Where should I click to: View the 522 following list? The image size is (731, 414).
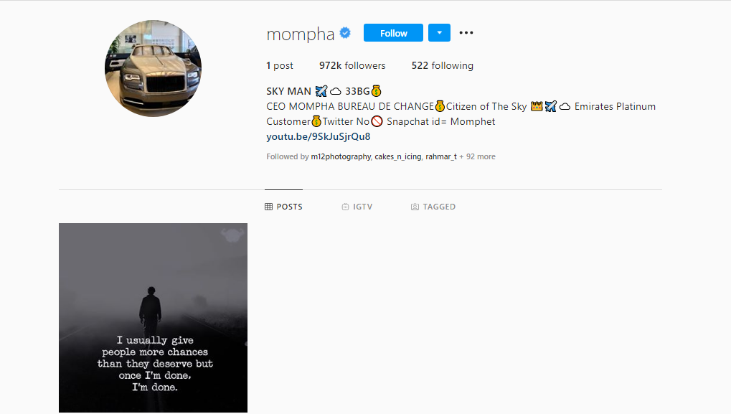coord(442,66)
